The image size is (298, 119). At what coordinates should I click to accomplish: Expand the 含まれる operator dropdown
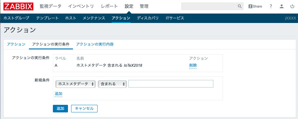point(112,84)
